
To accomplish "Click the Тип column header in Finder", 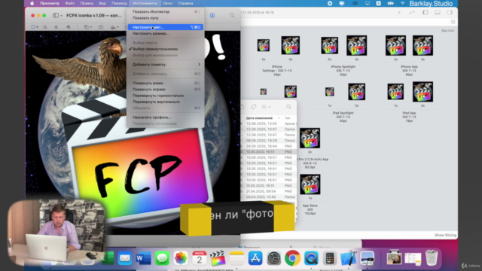I will click(288, 118).
